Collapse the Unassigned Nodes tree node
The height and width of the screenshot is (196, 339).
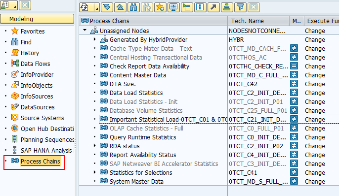85,31
